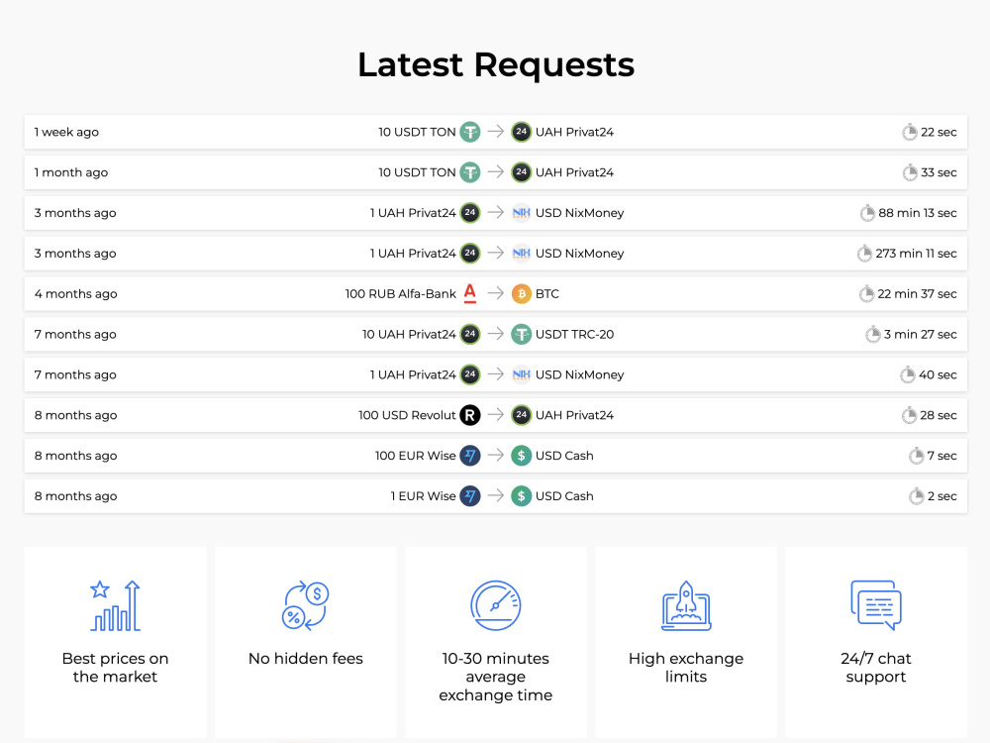Click the arrow between 100 RUB Alfa-Bank and BTC

click(x=496, y=293)
